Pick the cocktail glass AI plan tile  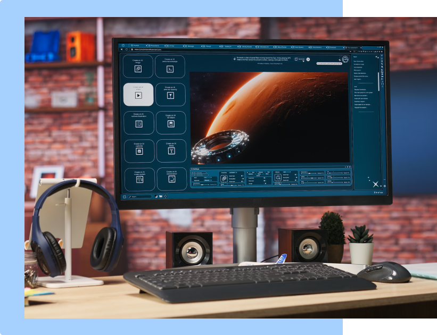(x=170, y=95)
